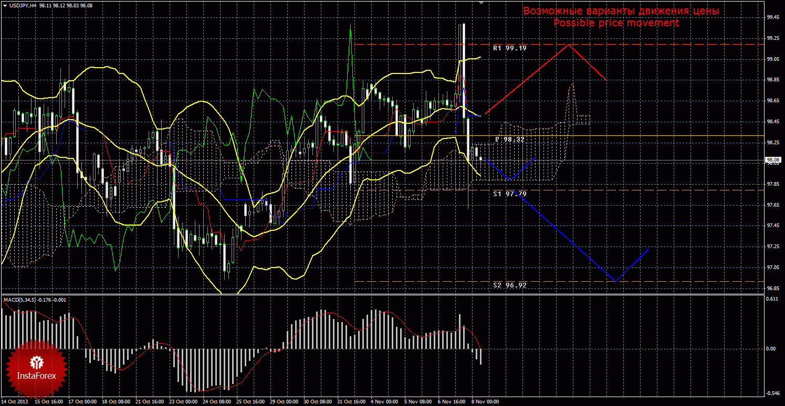Click the '24 Oct 08:00' time label
785x406 pixels.
coord(217,402)
